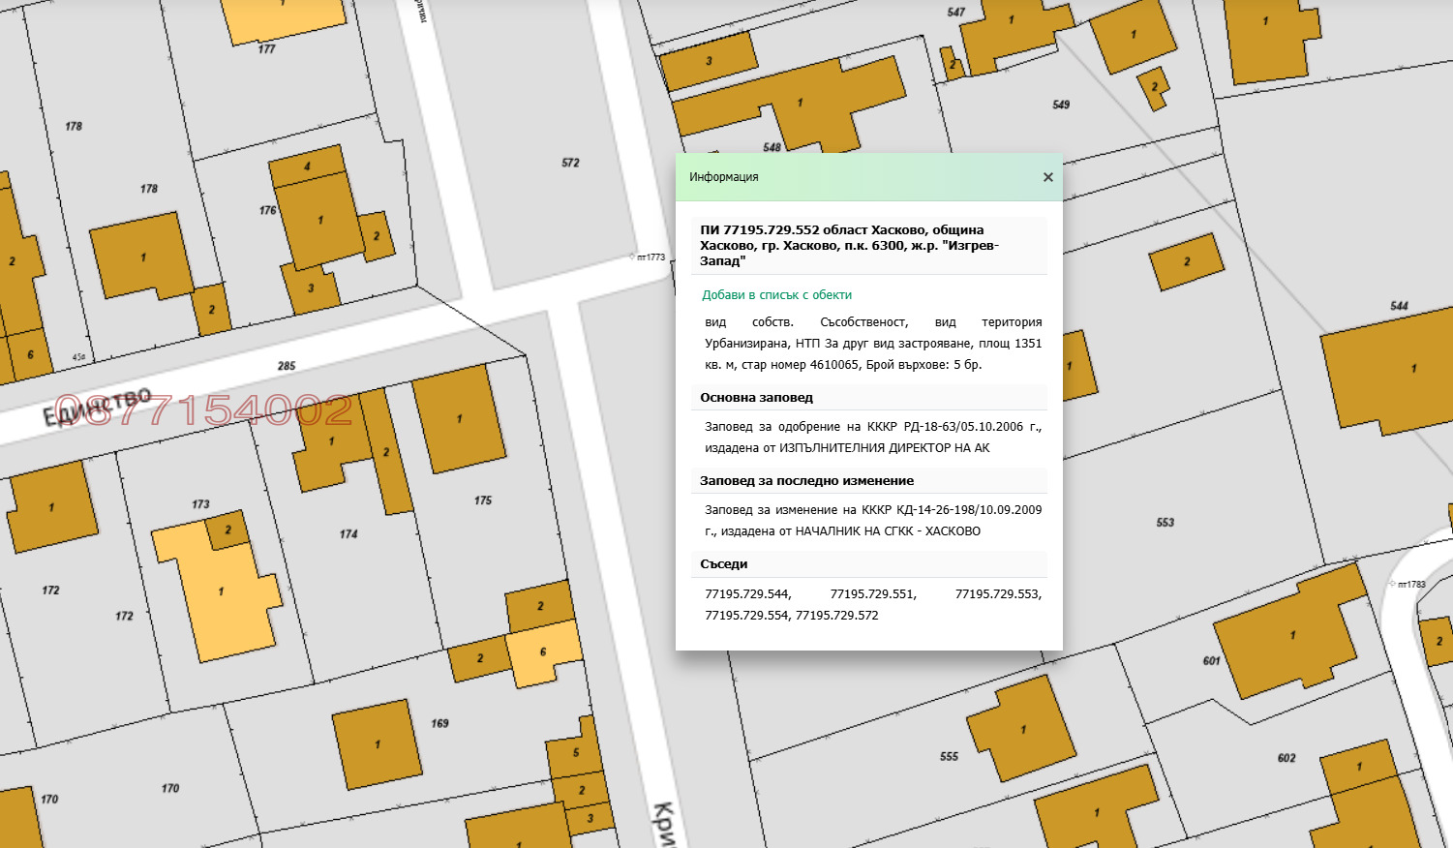Close the Информация popup
This screenshot has width=1453, height=848.
click(x=1047, y=177)
